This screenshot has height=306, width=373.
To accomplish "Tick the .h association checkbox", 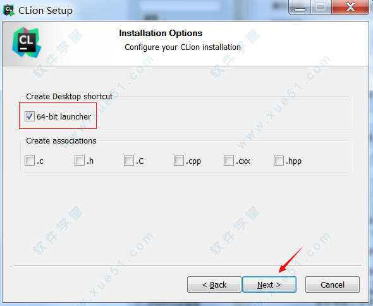I will pyautogui.click(x=79, y=161).
